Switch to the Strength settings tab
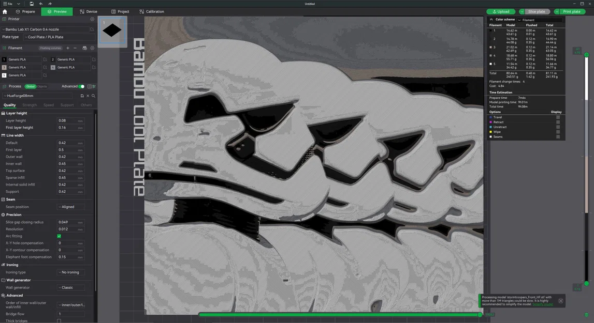This screenshot has width=594, height=323. (30, 105)
